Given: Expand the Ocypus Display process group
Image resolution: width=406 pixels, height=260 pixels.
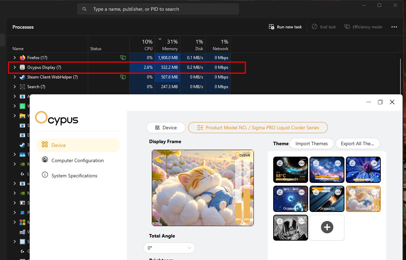Looking at the screenshot, I should pos(15,67).
